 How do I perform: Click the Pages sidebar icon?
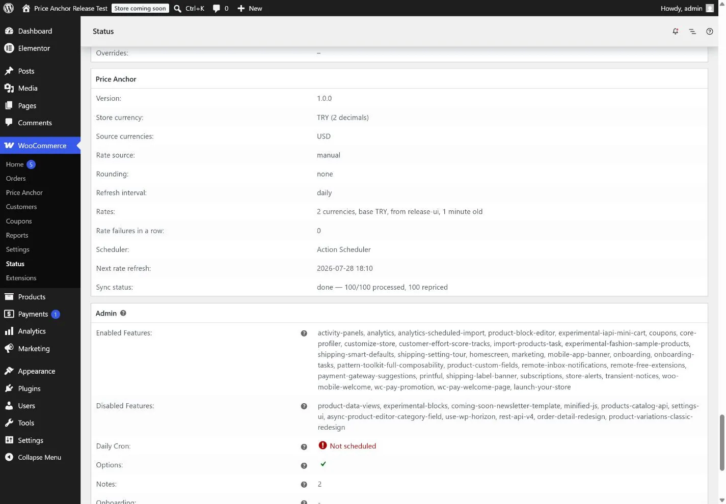[x=9, y=105]
